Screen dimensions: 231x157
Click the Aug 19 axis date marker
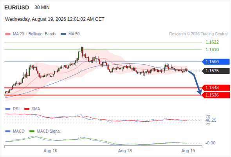pos(188,151)
